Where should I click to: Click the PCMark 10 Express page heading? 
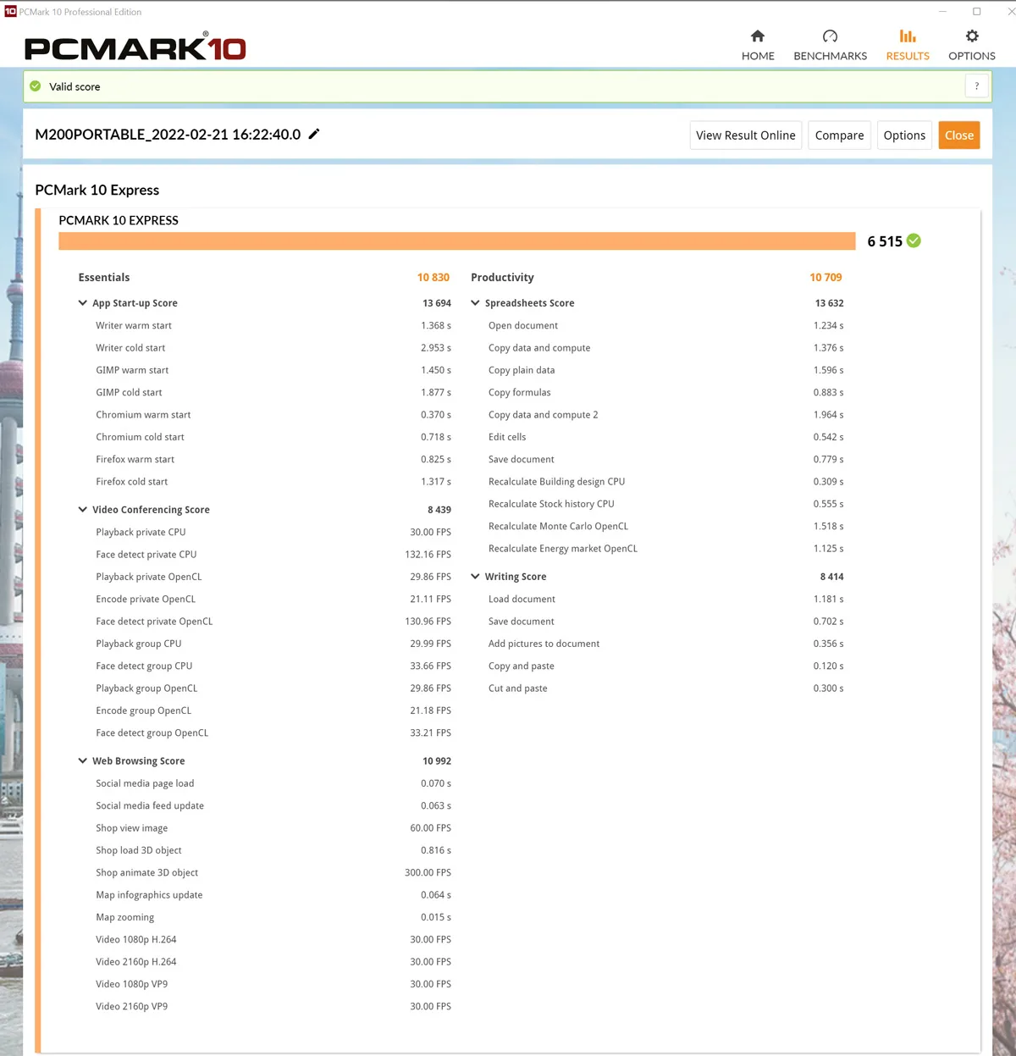coord(97,191)
